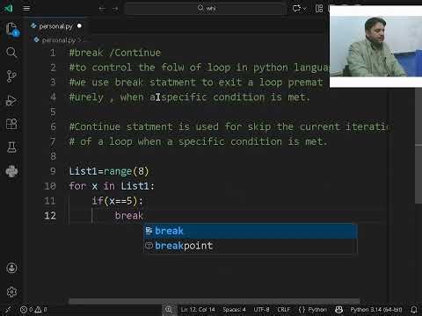The height and width of the screenshot is (316, 422).
Task: Switch to the personal.py editor tab
Action: pos(56,26)
